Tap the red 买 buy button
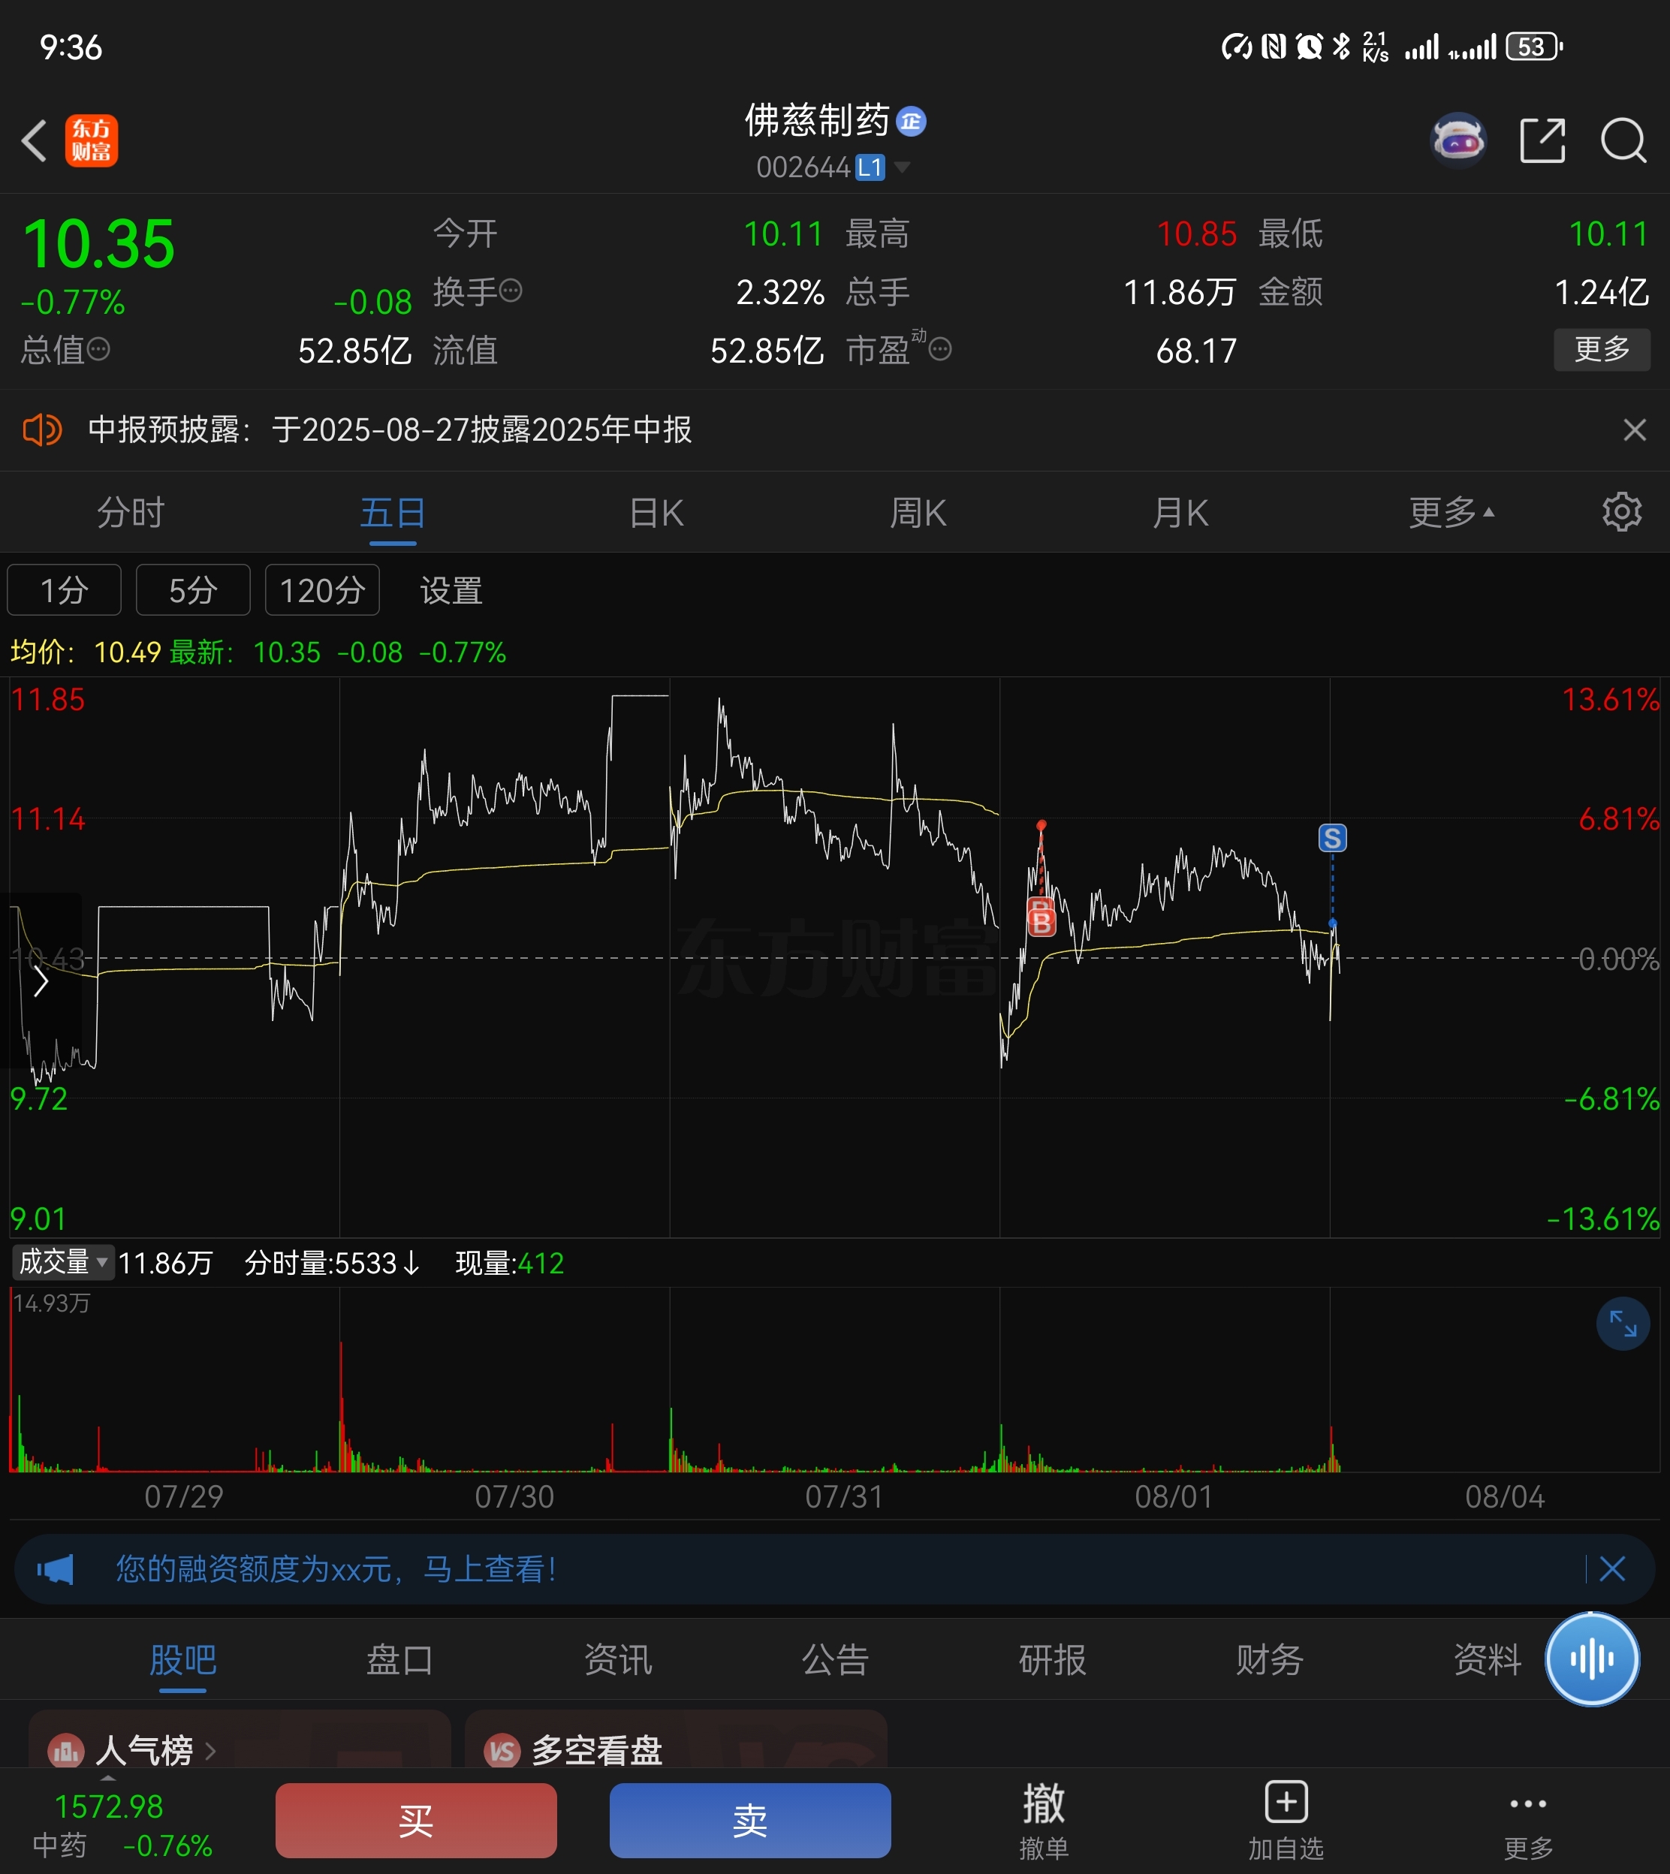Image resolution: width=1670 pixels, height=1874 pixels. click(x=416, y=1820)
